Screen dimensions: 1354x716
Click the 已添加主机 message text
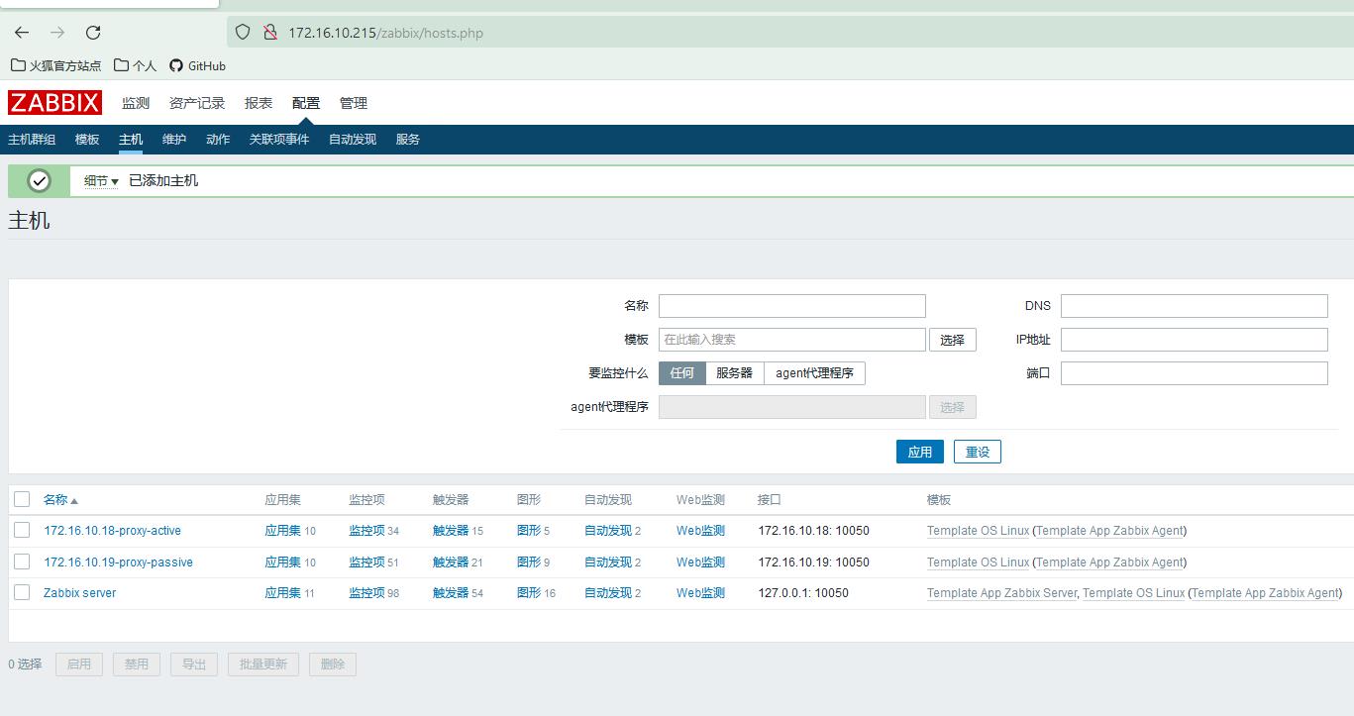tap(163, 181)
